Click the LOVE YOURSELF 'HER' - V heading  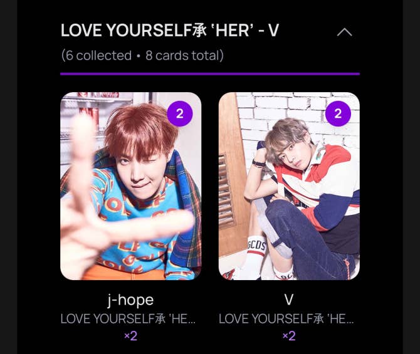pyautogui.click(x=170, y=30)
